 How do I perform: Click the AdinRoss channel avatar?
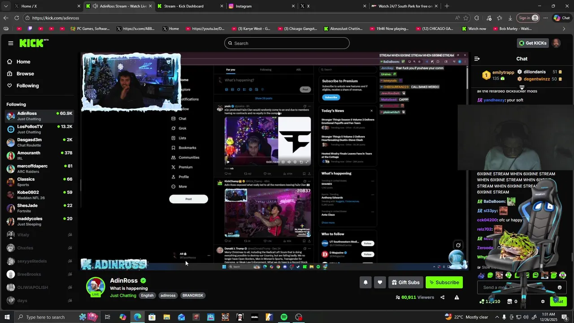pyautogui.click(x=96, y=286)
